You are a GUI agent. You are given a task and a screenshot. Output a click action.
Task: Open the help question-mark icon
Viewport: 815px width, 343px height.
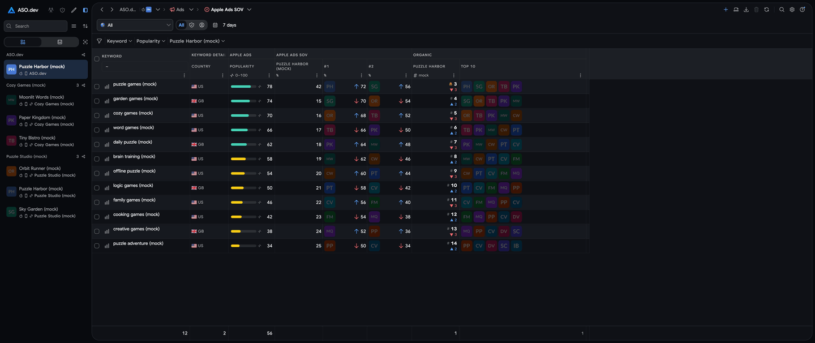pos(802,10)
